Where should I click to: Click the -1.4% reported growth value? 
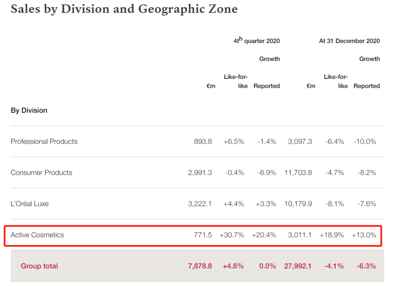coord(267,142)
